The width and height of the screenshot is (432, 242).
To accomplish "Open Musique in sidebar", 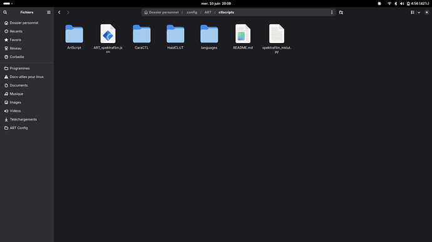I will (27, 94).
